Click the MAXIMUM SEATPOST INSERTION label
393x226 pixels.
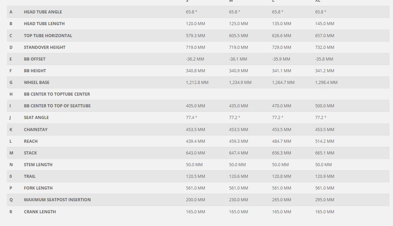point(57,200)
